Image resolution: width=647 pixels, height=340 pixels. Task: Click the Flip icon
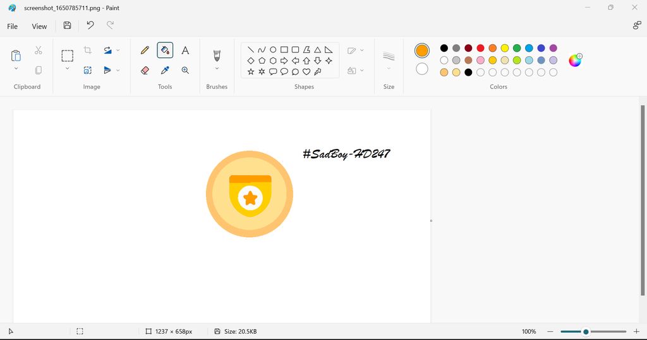pos(107,70)
